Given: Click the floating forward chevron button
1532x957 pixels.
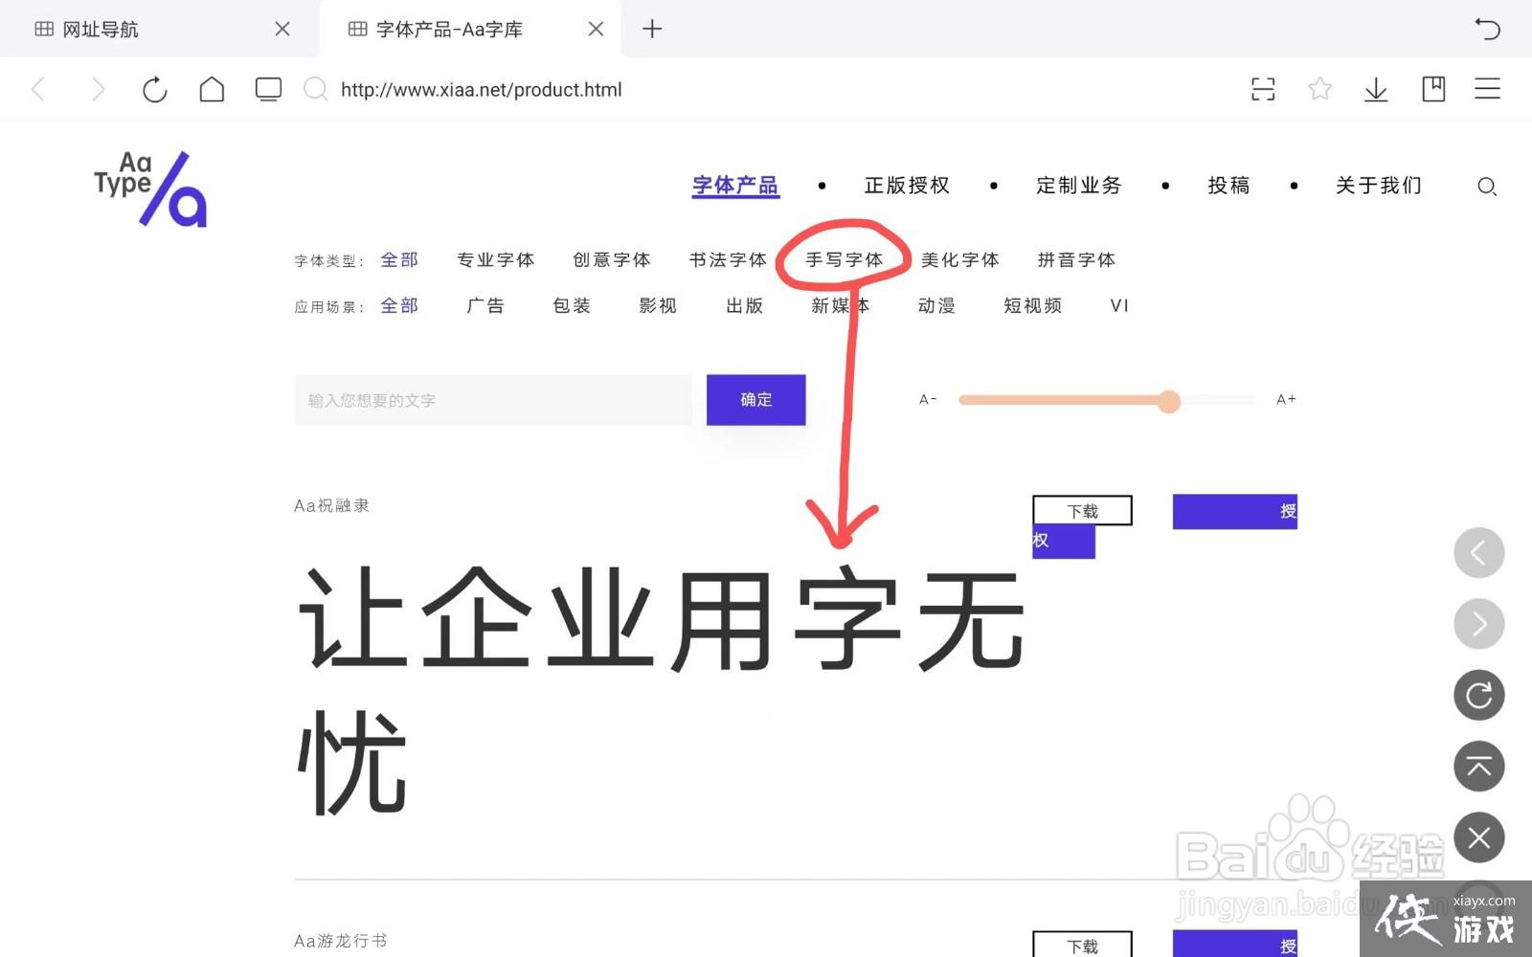Looking at the screenshot, I should pos(1479,624).
